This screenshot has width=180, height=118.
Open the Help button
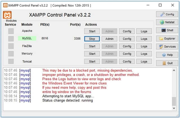pyautogui.click(x=167, y=55)
